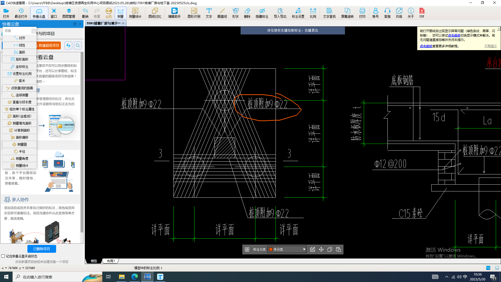The image size is (501, 282).
Task: Click the 打印 print icon
Action: [x=362, y=13]
